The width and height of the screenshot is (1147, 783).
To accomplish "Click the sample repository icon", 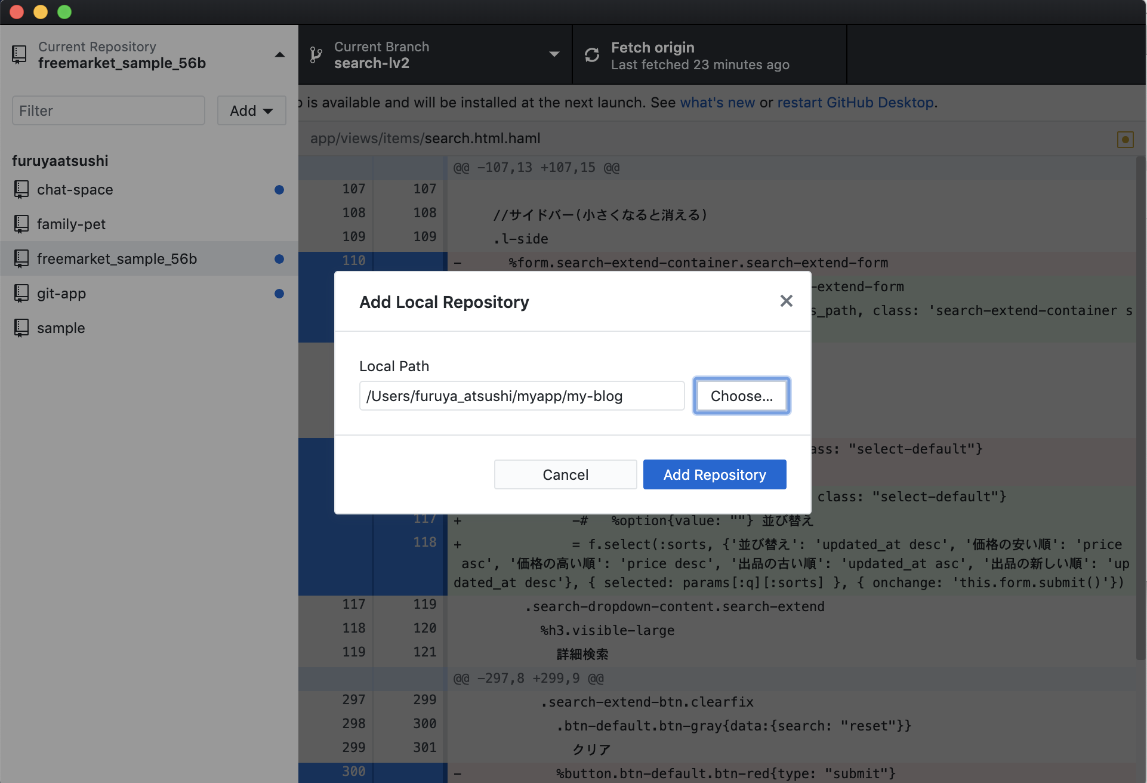I will (21, 327).
